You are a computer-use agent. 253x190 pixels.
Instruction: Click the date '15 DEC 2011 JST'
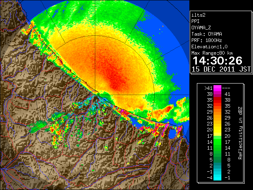pyautogui.click(x=221, y=69)
